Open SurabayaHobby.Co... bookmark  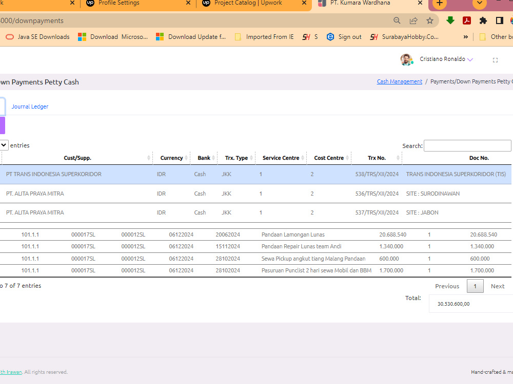pos(404,37)
